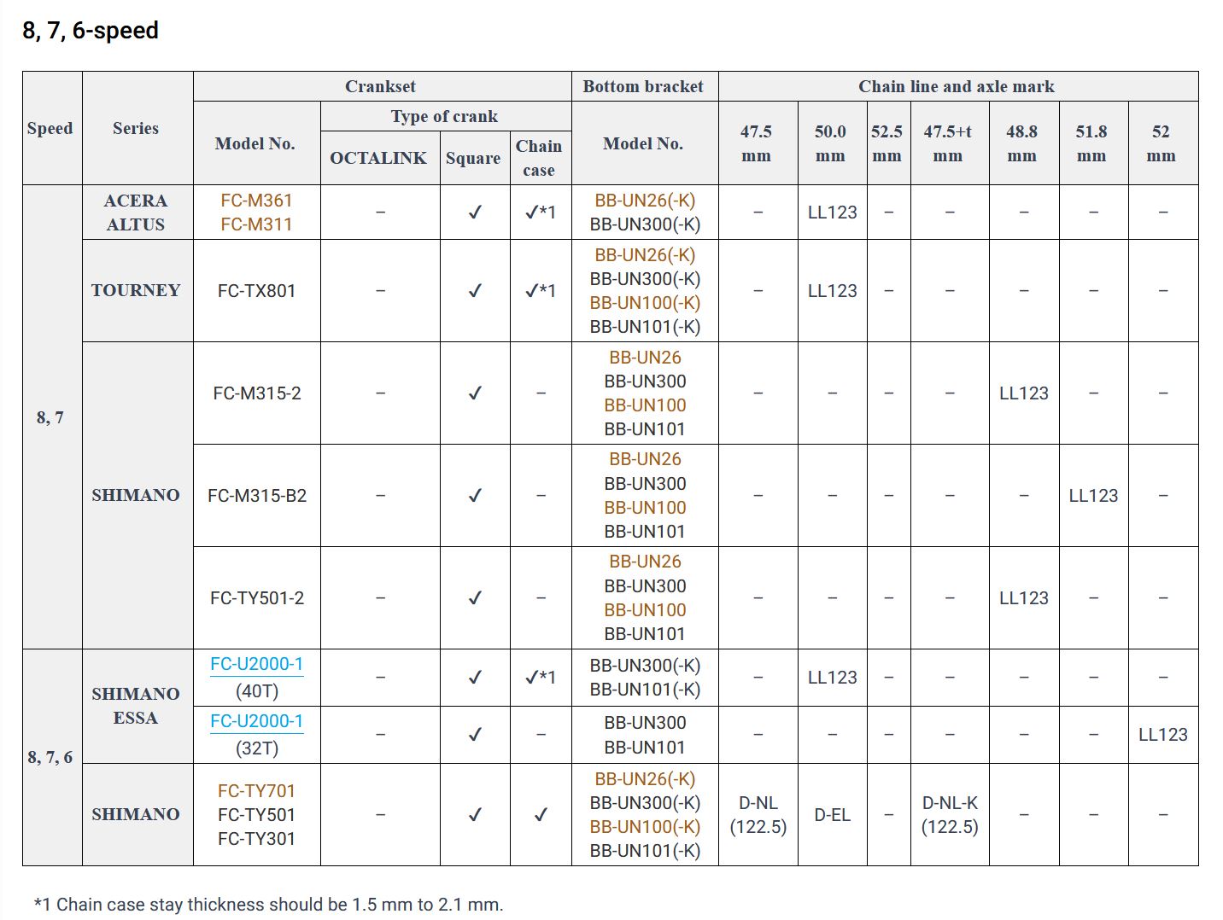Open the FC-U2000-1 link for 32T
Screen dimensions: 1223x920
(x=256, y=721)
